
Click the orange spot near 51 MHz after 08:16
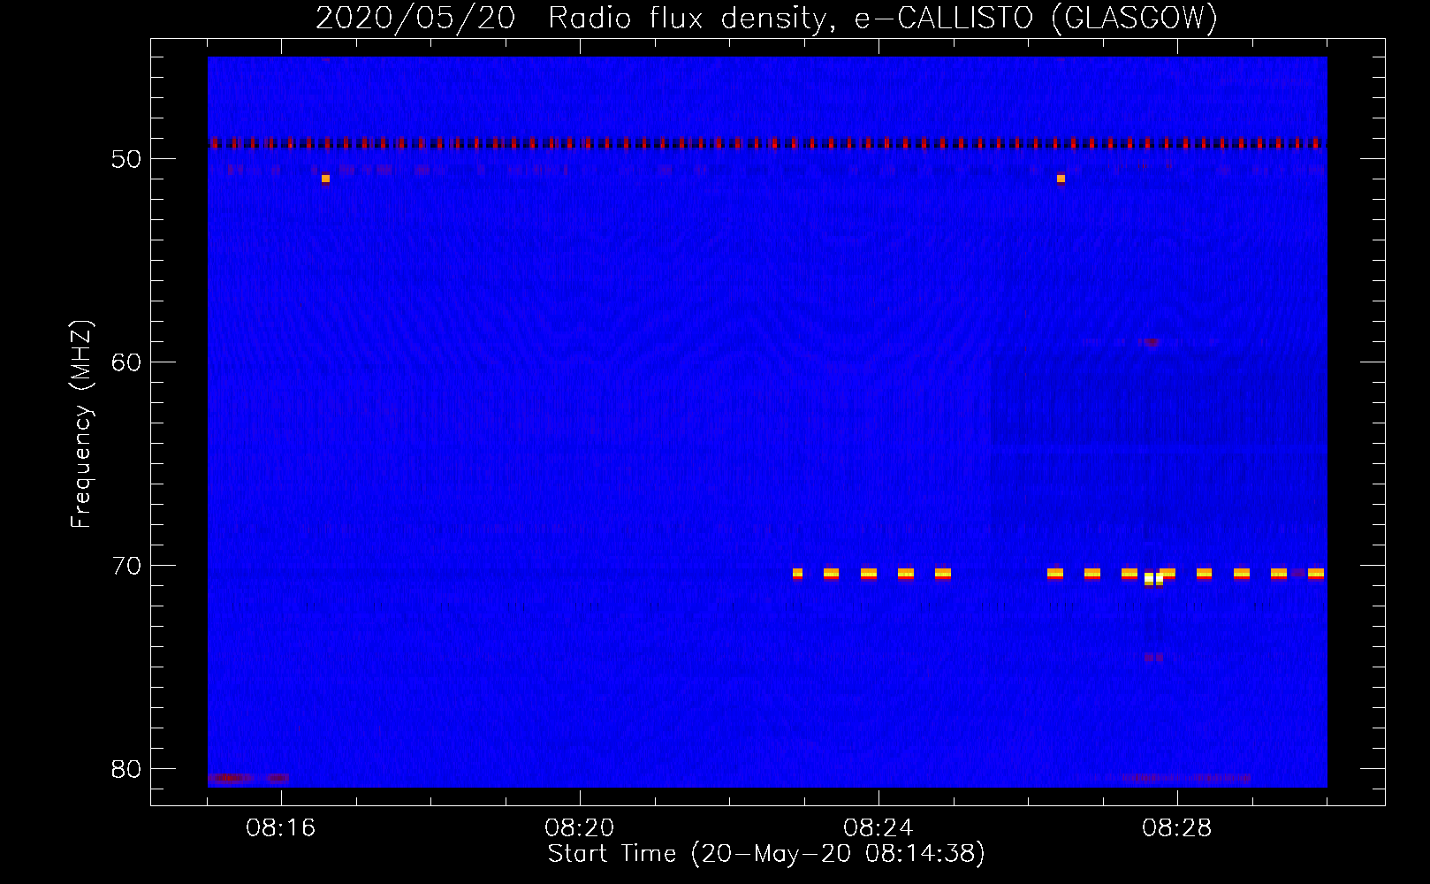(x=325, y=179)
